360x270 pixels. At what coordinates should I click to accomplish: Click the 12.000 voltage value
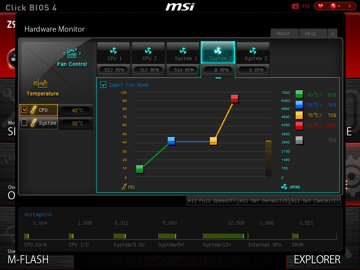(x=236, y=223)
